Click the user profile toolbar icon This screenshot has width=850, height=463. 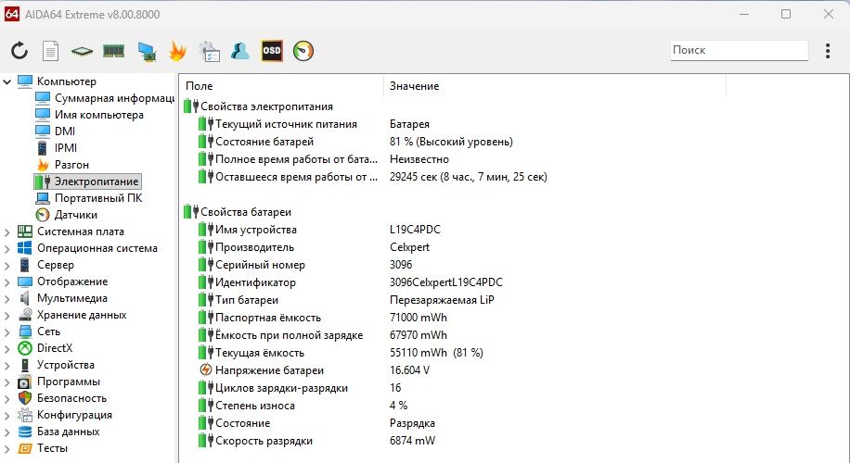pyautogui.click(x=240, y=51)
